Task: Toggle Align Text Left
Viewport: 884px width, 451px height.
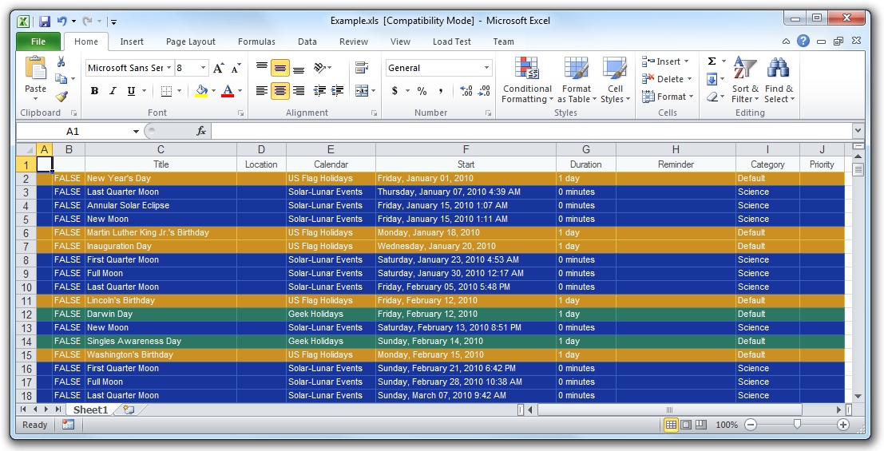Action: 262,91
